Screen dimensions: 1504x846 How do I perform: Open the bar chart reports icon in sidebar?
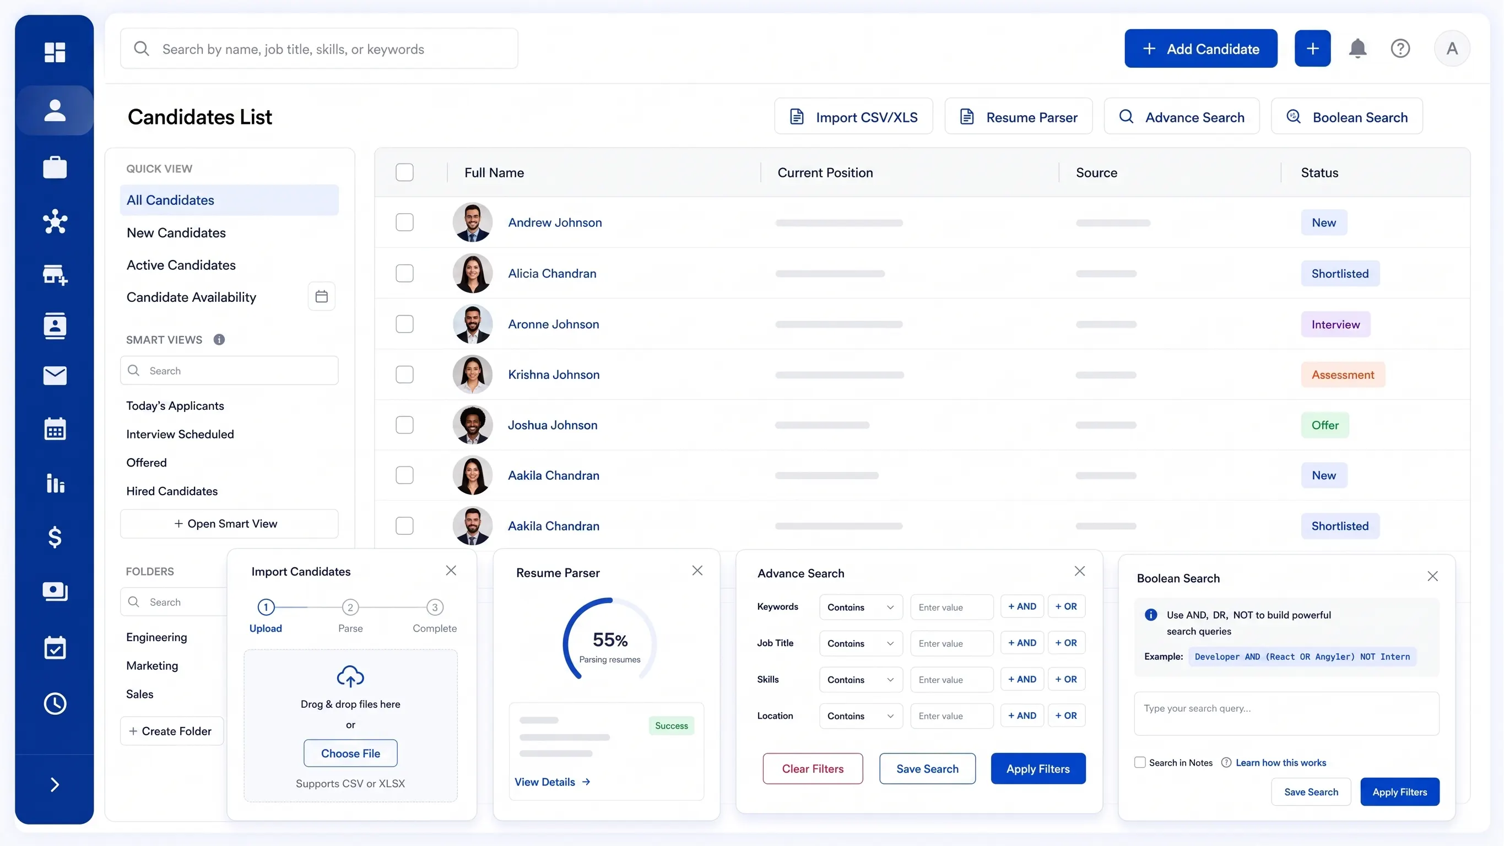[55, 483]
